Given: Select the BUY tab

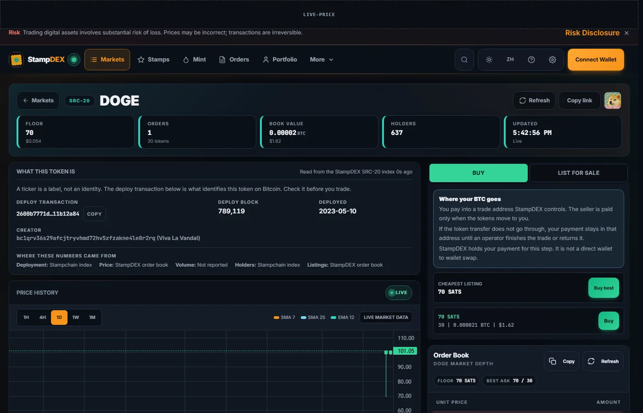Looking at the screenshot, I should tap(478, 173).
